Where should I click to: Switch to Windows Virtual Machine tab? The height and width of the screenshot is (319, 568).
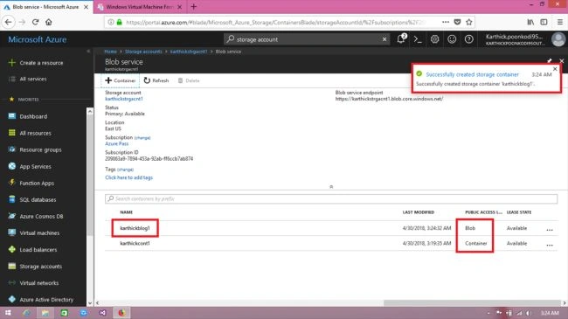pos(140,7)
